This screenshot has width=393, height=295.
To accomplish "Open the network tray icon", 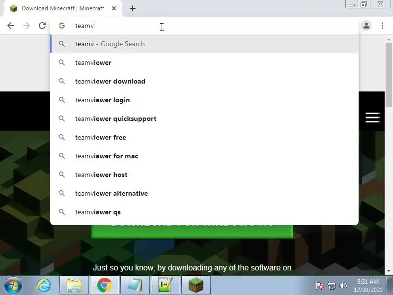I will pyautogui.click(x=331, y=286).
